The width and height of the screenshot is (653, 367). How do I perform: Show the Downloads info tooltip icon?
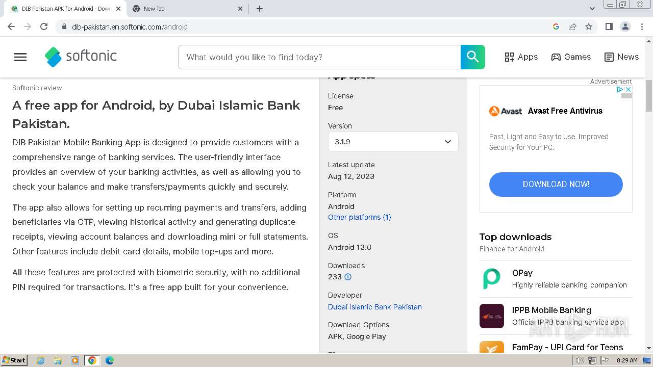coord(348,277)
